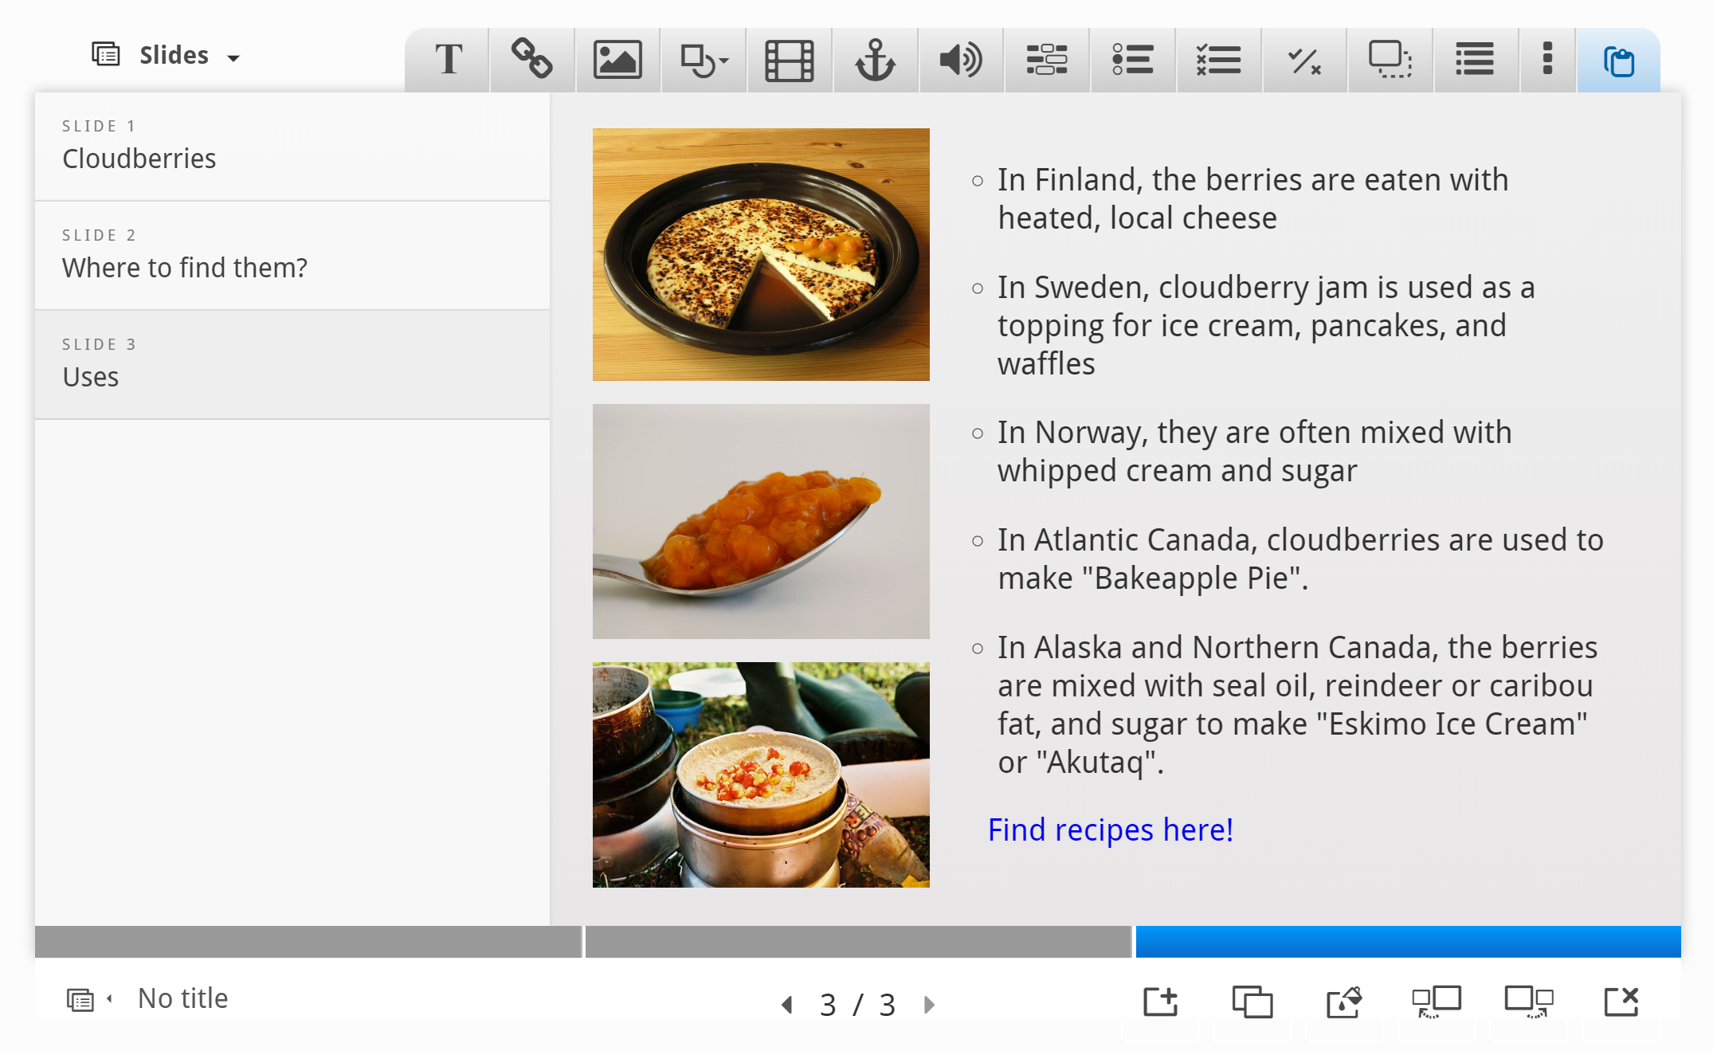Click the Eskimo Ice Cream bullet text

(1298, 704)
